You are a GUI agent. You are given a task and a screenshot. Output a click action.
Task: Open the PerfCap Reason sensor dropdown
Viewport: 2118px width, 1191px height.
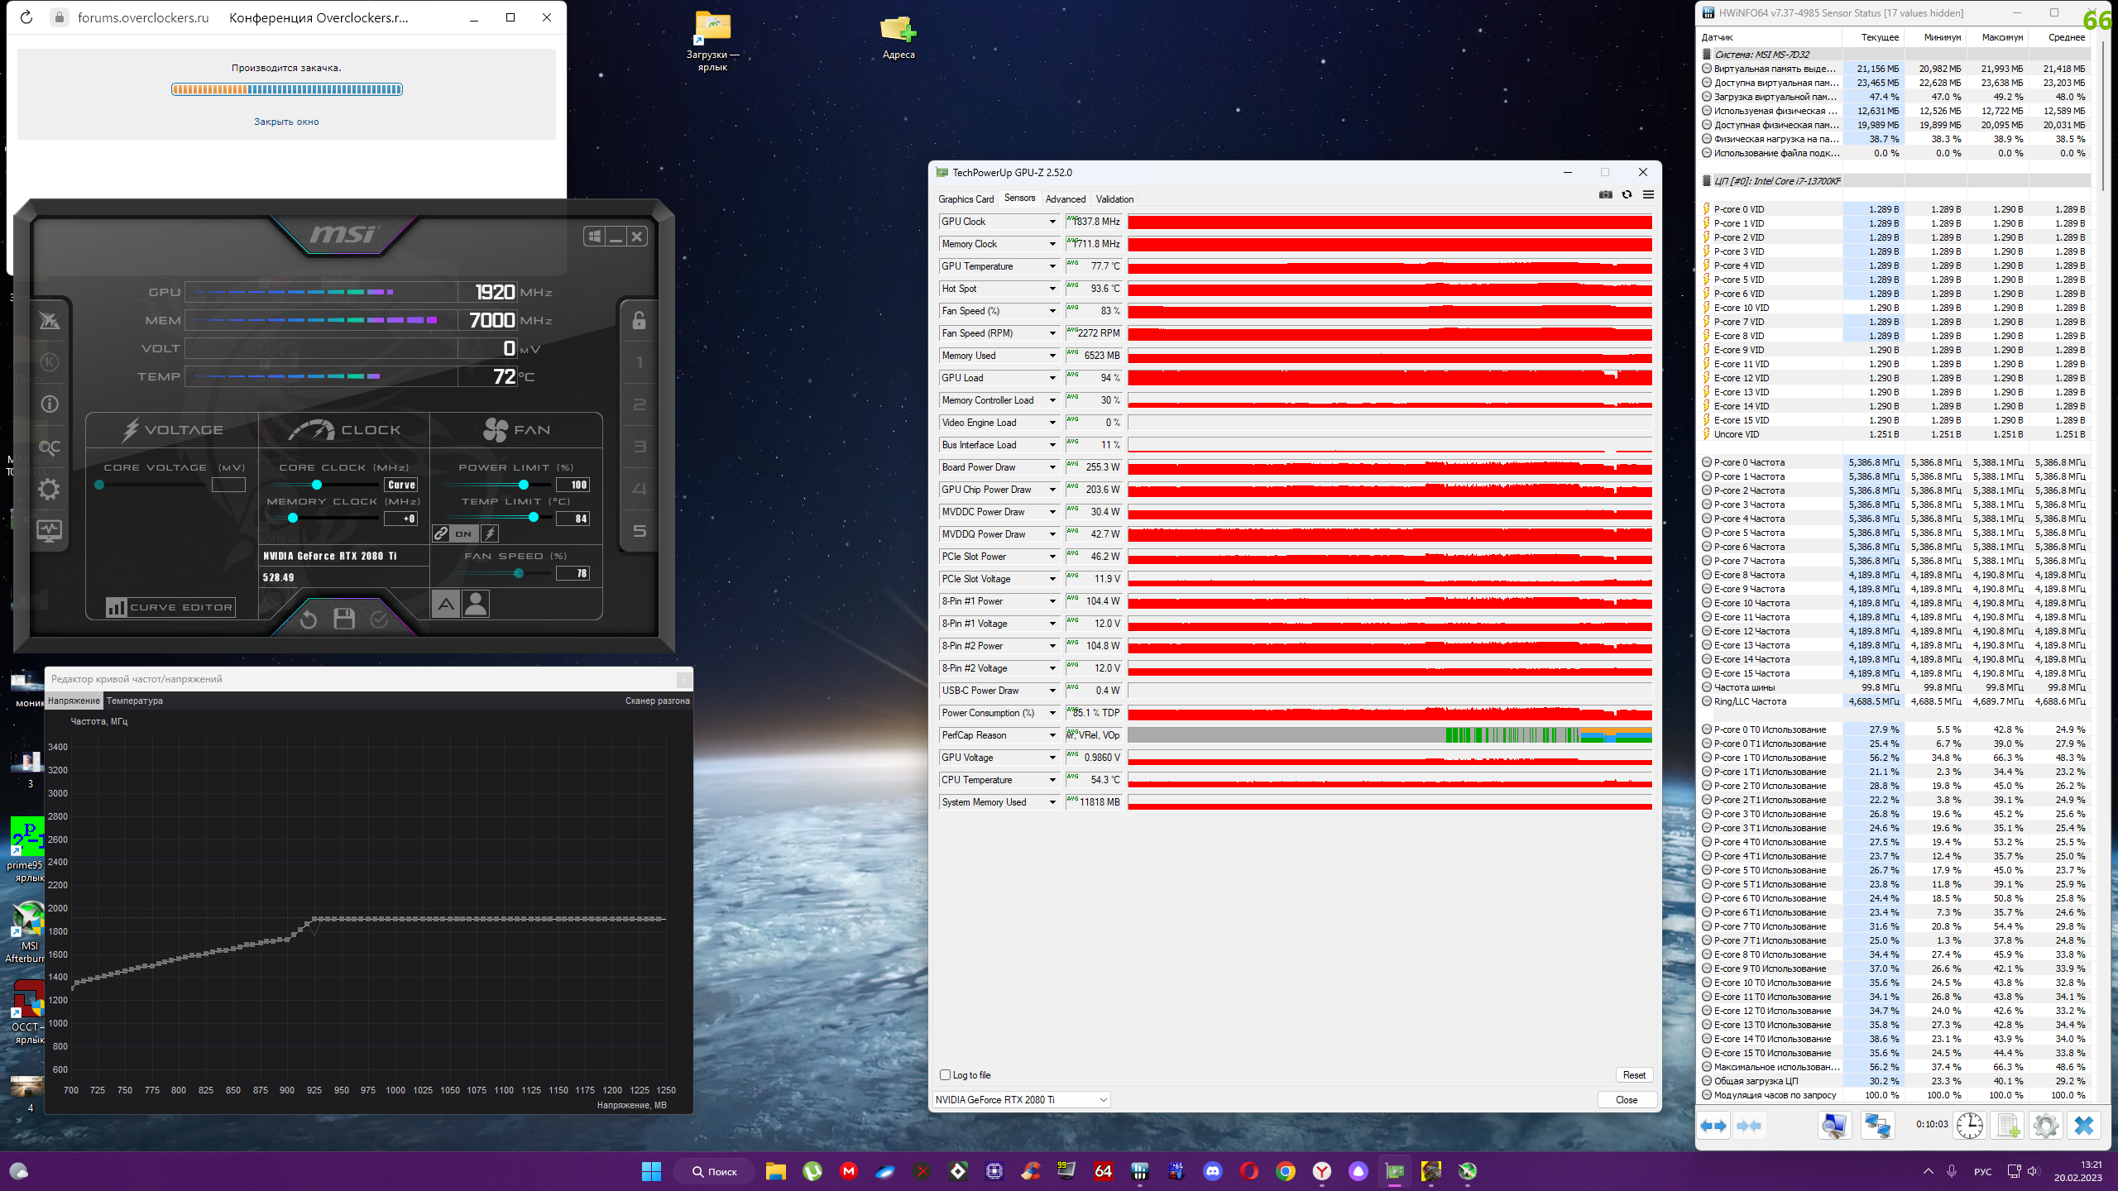(1052, 735)
